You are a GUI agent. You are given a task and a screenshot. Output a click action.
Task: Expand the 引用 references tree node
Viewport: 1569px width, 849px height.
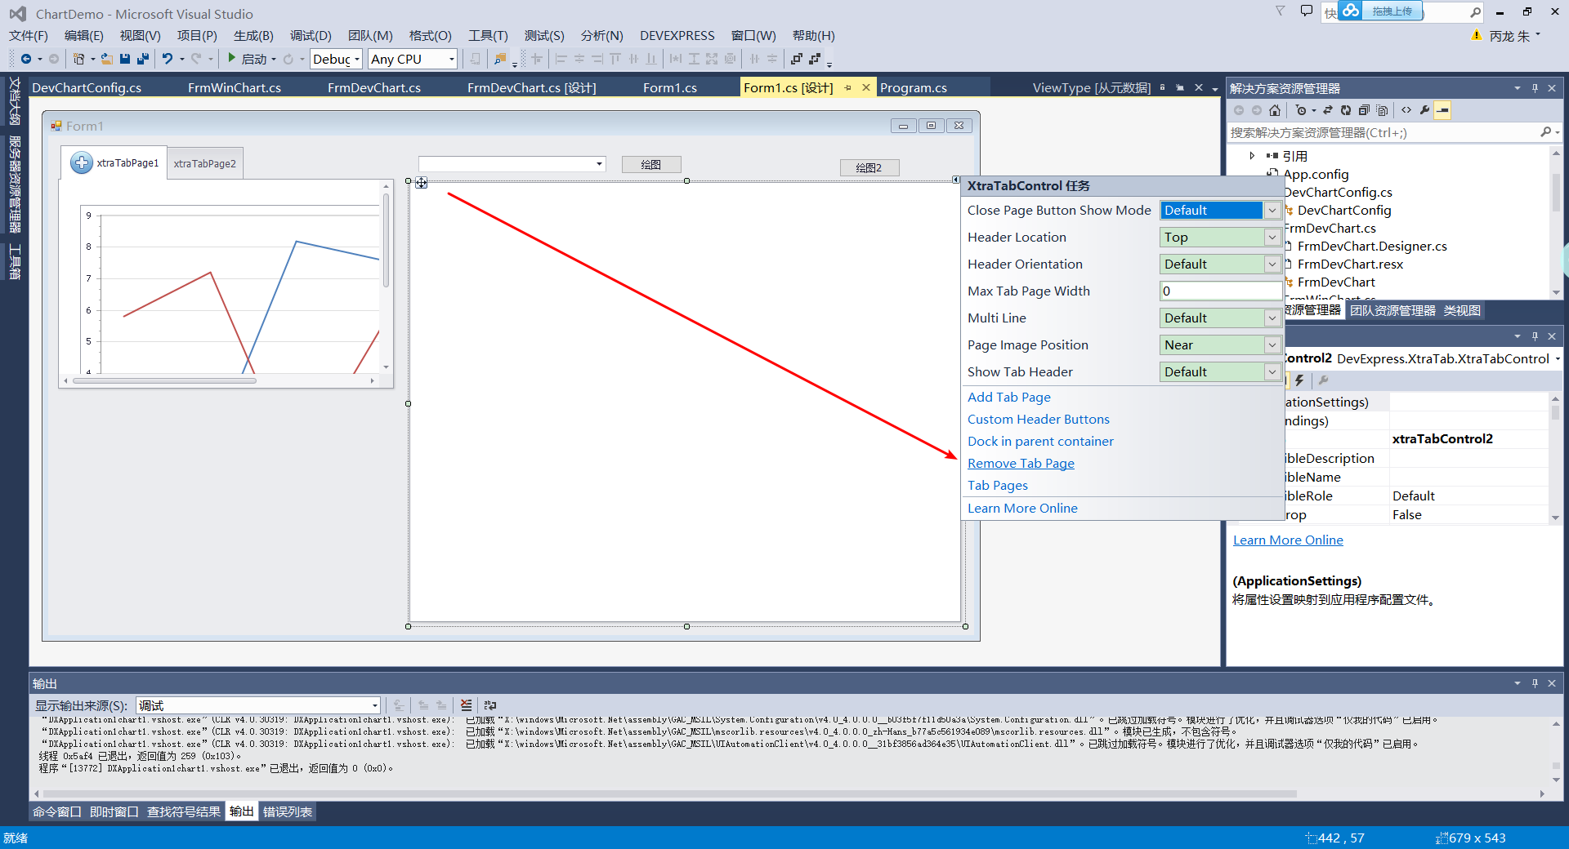1252,156
